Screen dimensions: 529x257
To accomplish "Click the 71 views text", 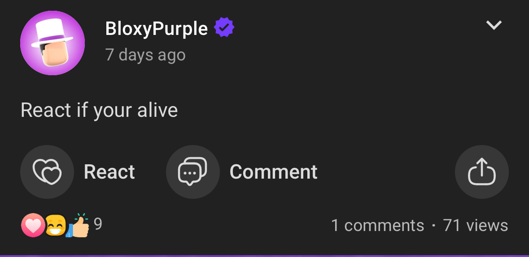I will (x=476, y=225).
